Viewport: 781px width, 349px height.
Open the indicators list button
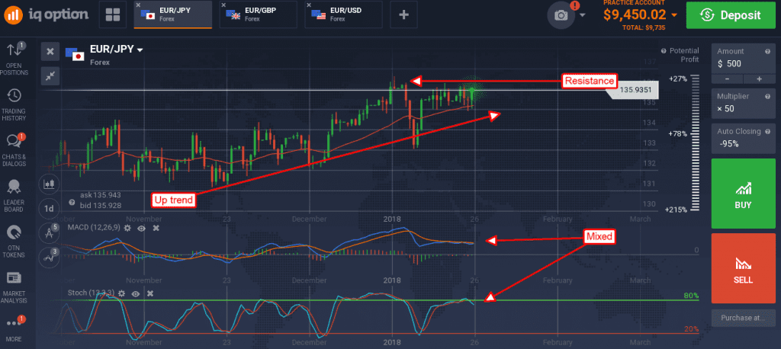tap(50, 258)
